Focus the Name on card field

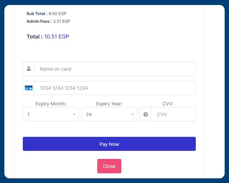(x=115, y=69)
